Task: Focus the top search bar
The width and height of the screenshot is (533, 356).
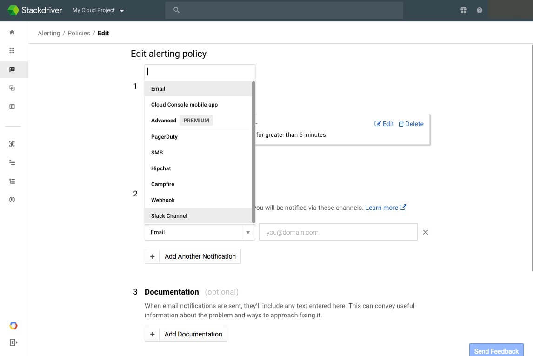Action: (x=284, y=10)
